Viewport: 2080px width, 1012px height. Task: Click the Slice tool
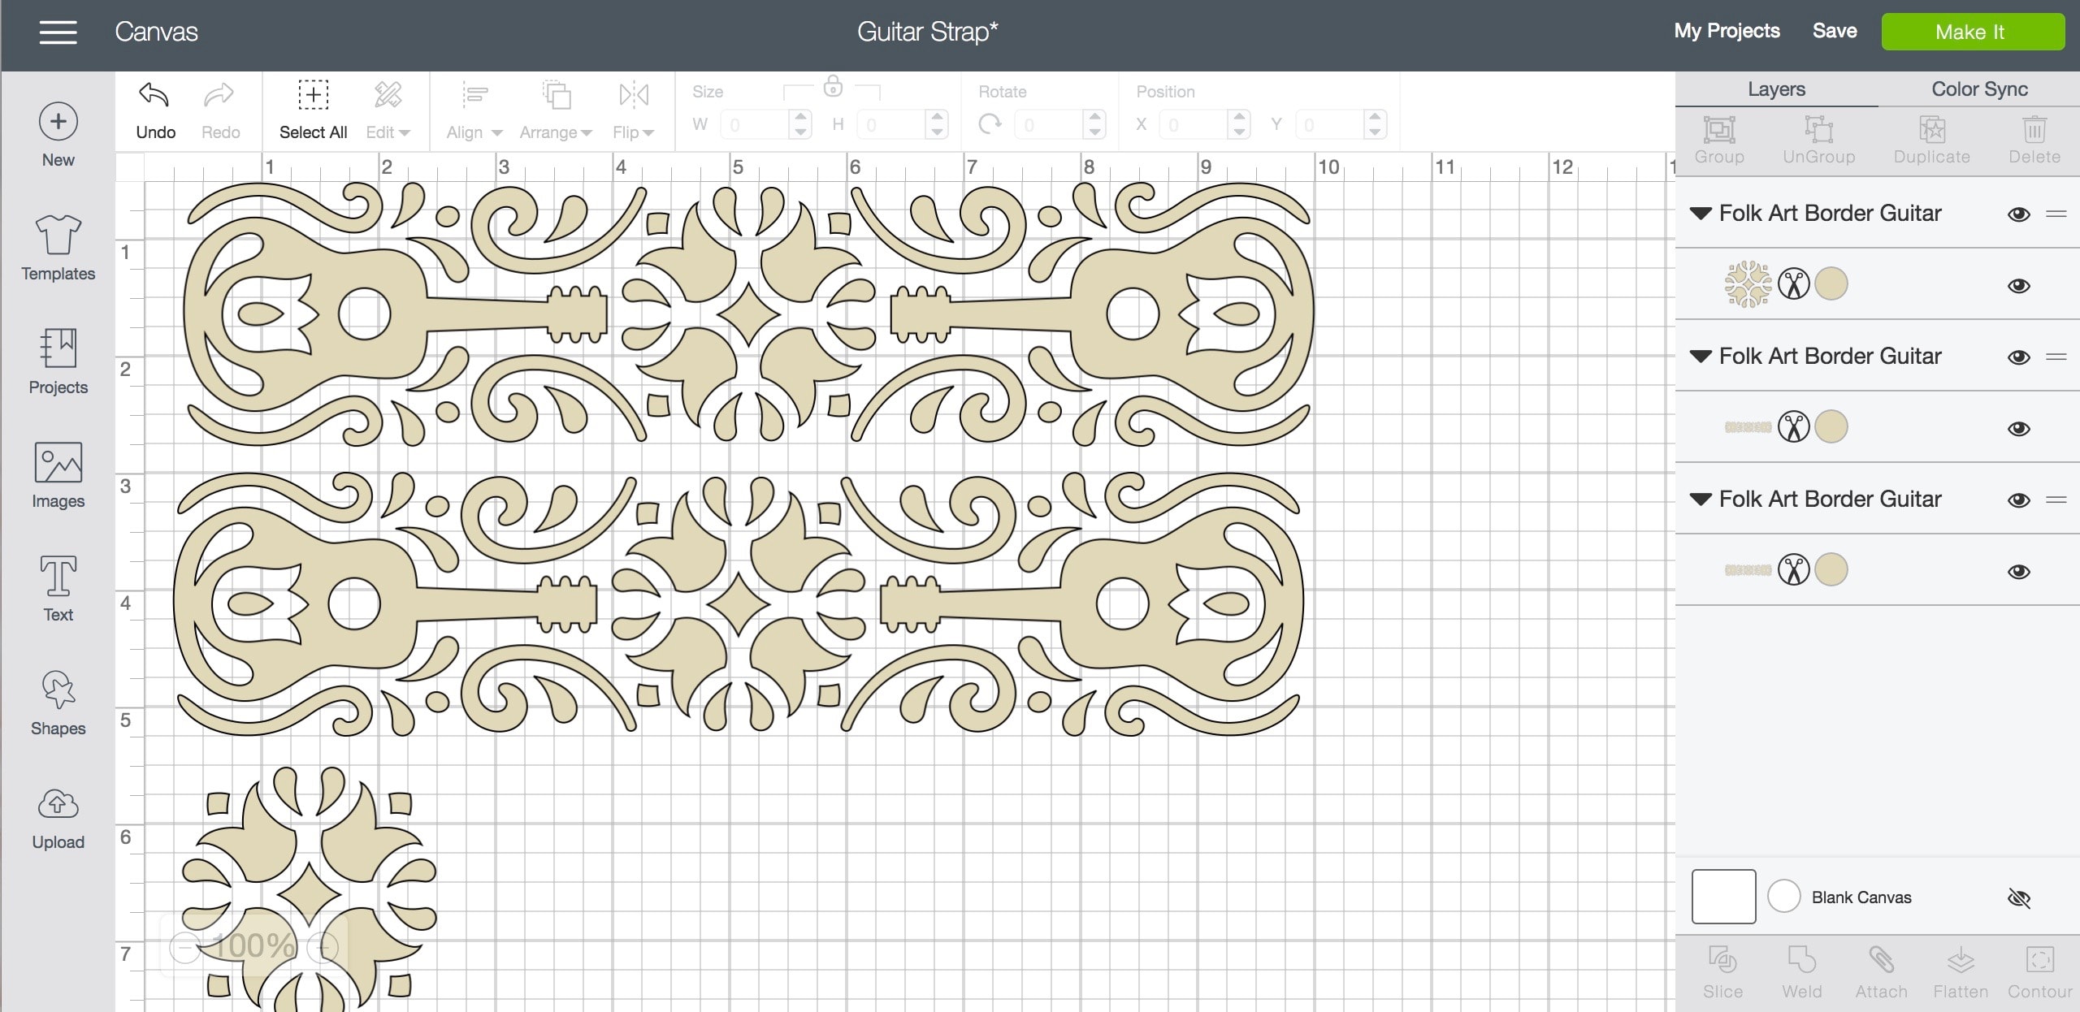pyautogui.click(x=1722, y=972)
